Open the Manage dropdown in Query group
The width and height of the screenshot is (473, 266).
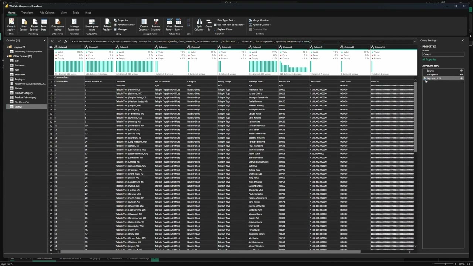[121, 29]
